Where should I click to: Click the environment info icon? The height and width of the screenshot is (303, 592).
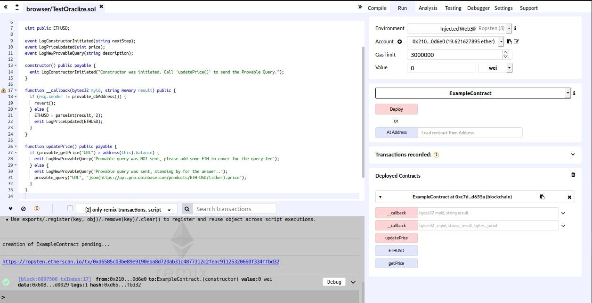click(515, 28)
